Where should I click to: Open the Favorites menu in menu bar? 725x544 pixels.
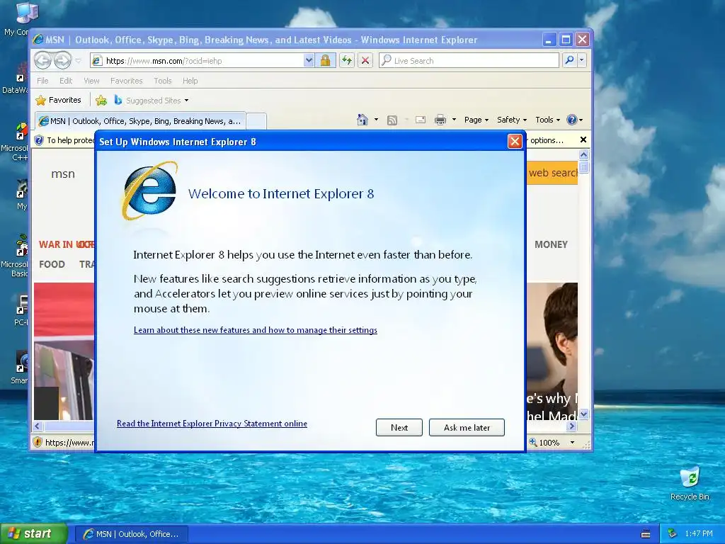click(126, 81)
